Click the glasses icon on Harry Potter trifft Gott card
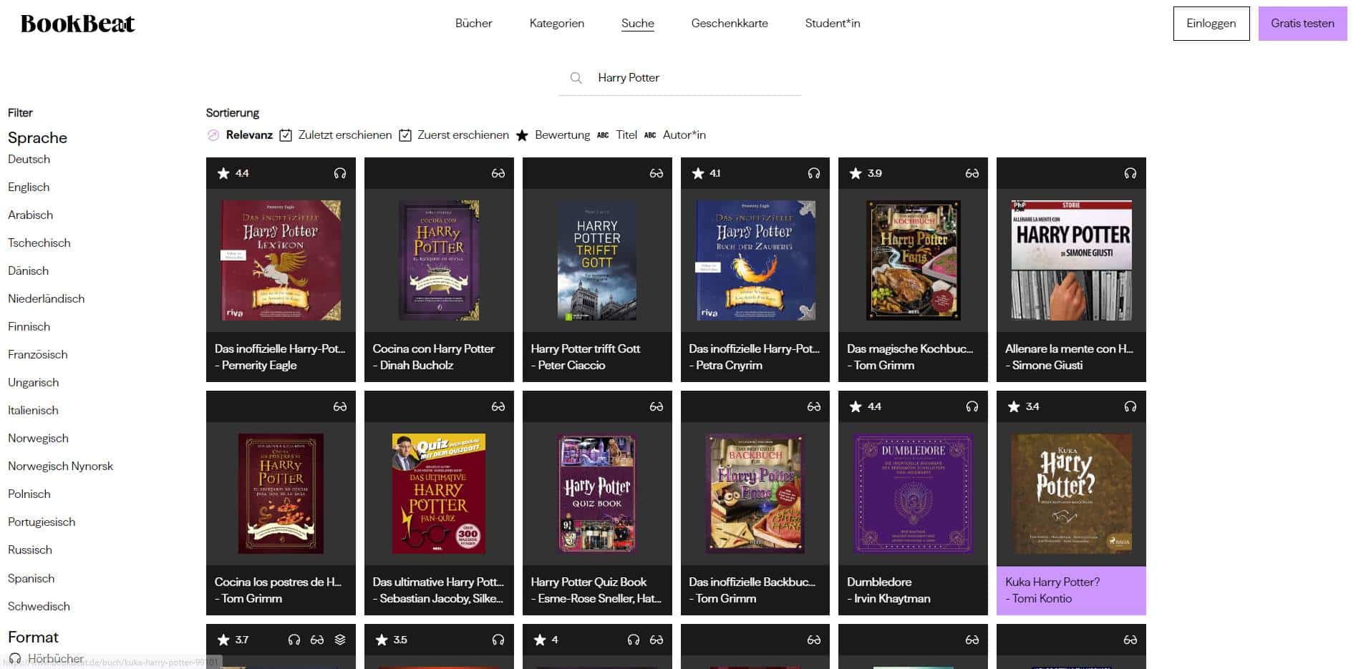The width and height of the screenshot is (1361, 669). tap(657, 173)
